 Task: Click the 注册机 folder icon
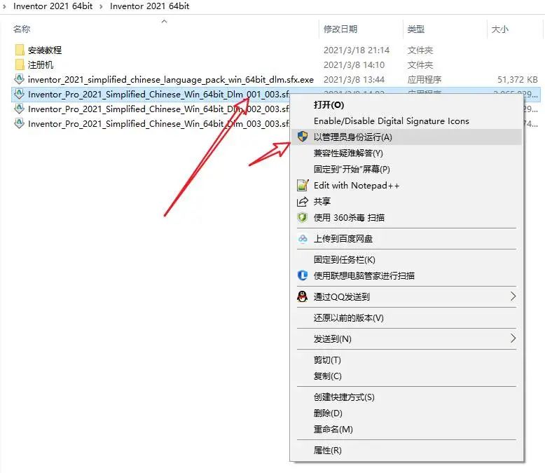(x=20, y=64)
